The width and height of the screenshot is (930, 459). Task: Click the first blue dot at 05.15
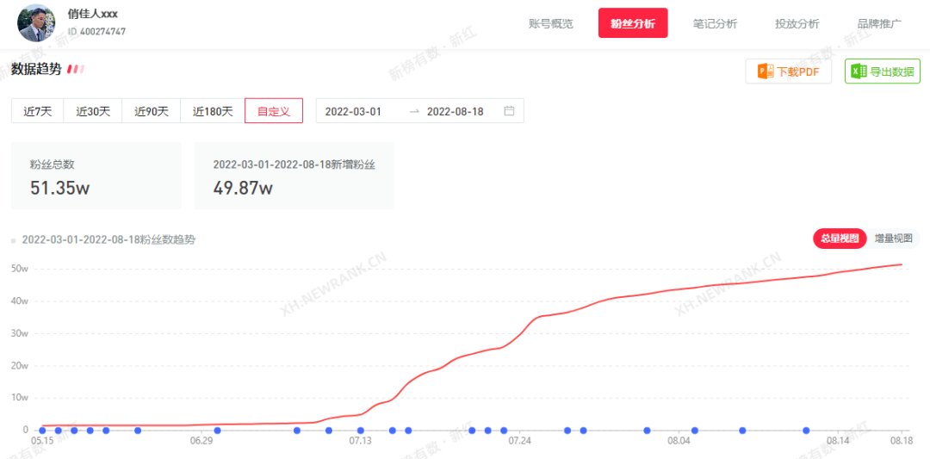pyautogui.click(x=42, y=431)
